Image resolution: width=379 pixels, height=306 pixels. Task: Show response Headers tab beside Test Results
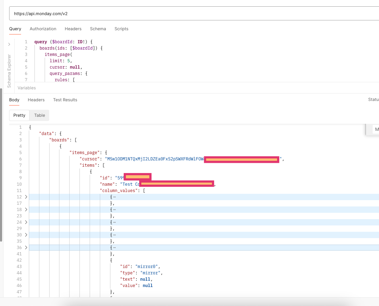pyautogui.click(x=36, y=100)
